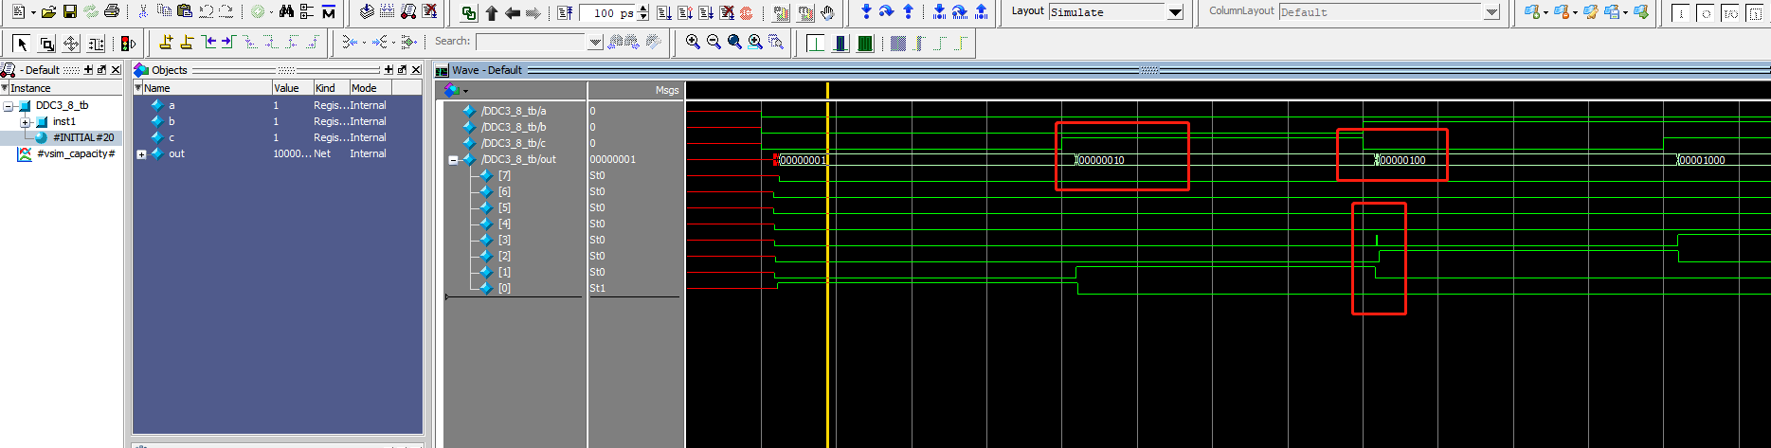Collapse the /DDC3_8_tb/out signal in Wave pane
Image resolution: width=1771 pixels, height=448 pixels.
453,160
